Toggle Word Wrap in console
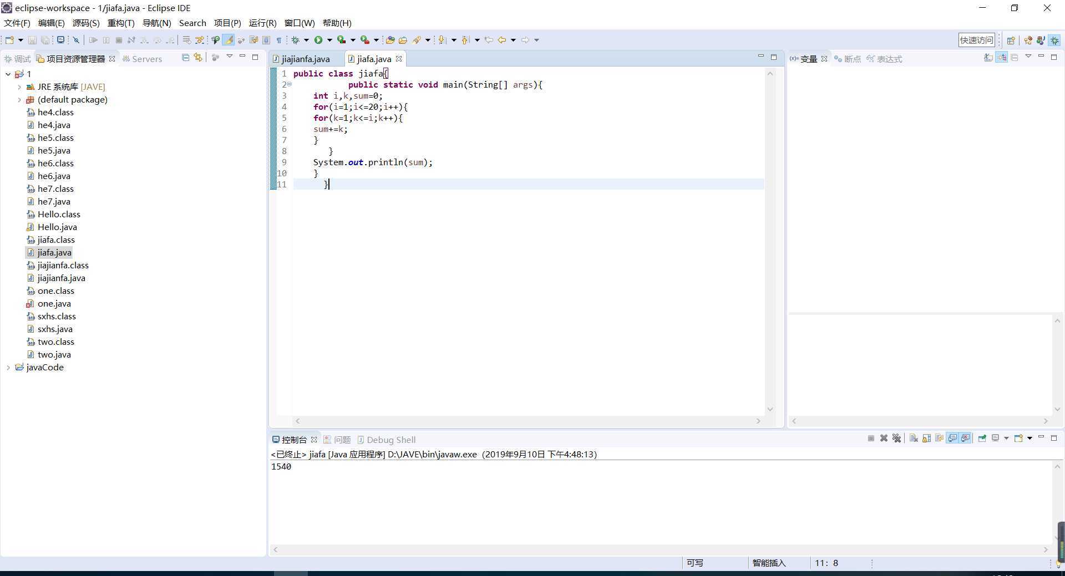This screenshot has width=1065, height=576. click(939, 438)
